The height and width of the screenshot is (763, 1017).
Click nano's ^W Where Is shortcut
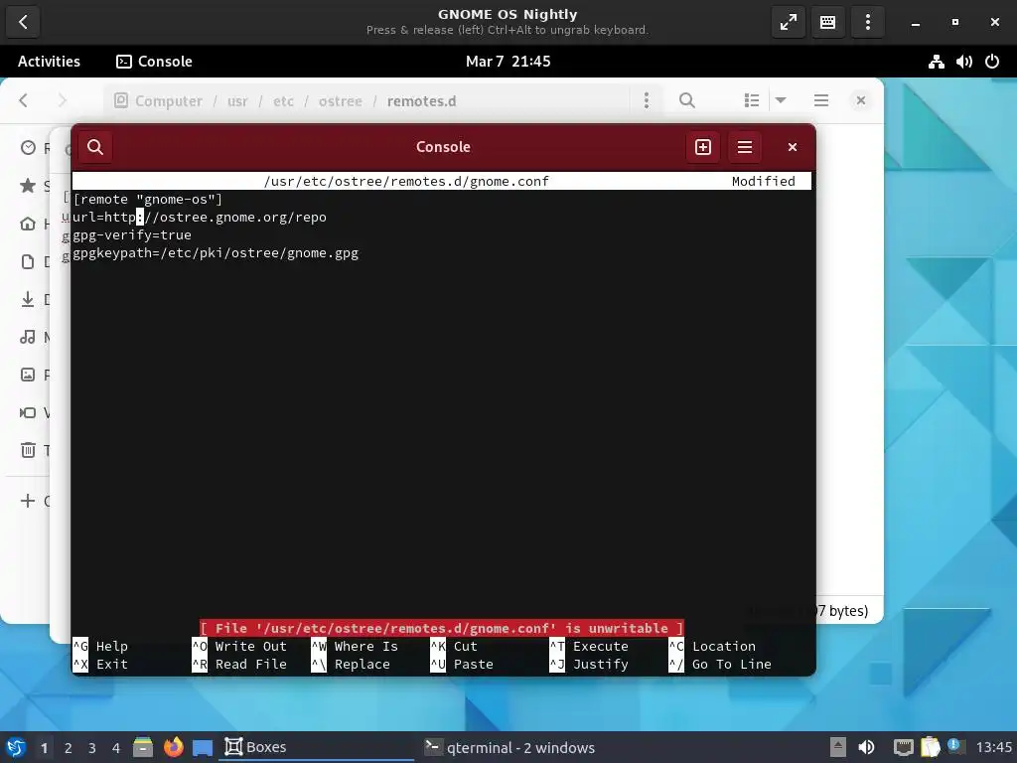[x=355, y=646]
